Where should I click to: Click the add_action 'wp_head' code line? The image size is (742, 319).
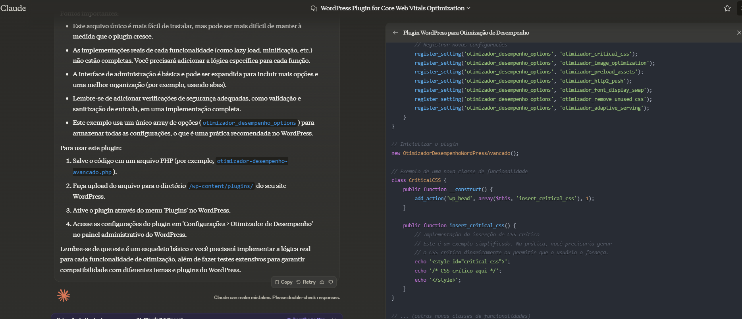pos(504,199)
